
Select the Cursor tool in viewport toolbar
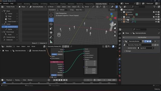point(51,15)
